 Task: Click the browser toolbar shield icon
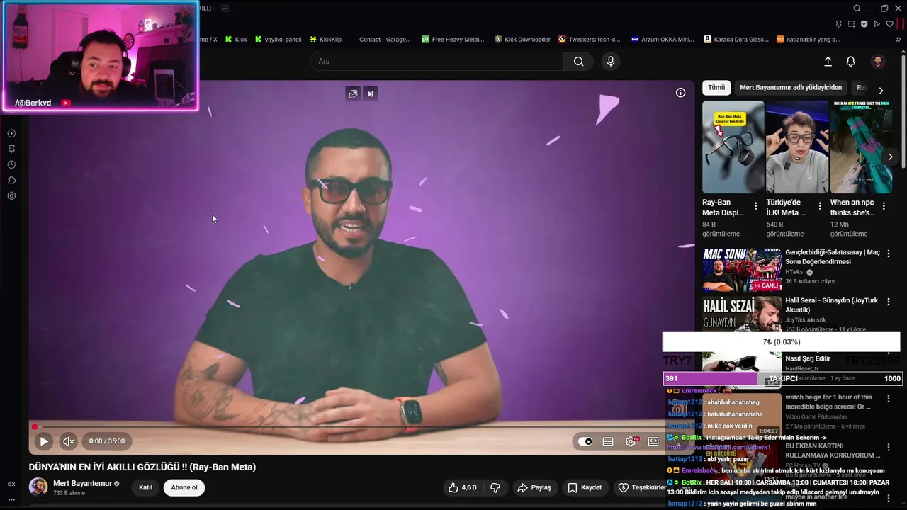[x=864, y=24]
